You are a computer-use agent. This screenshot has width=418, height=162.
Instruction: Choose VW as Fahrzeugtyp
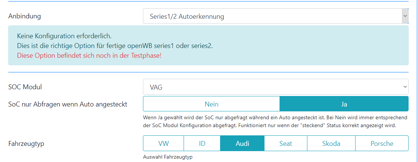pos(163,143)
